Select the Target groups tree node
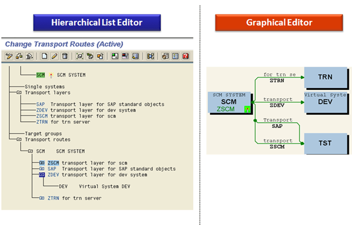The image size is (352, 225). click(x=43, y=133)
